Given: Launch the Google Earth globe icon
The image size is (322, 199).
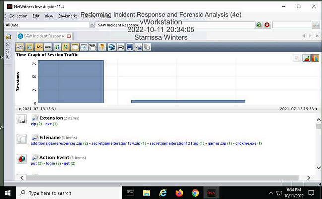Looking at the screenshot, I should point(112,47).
